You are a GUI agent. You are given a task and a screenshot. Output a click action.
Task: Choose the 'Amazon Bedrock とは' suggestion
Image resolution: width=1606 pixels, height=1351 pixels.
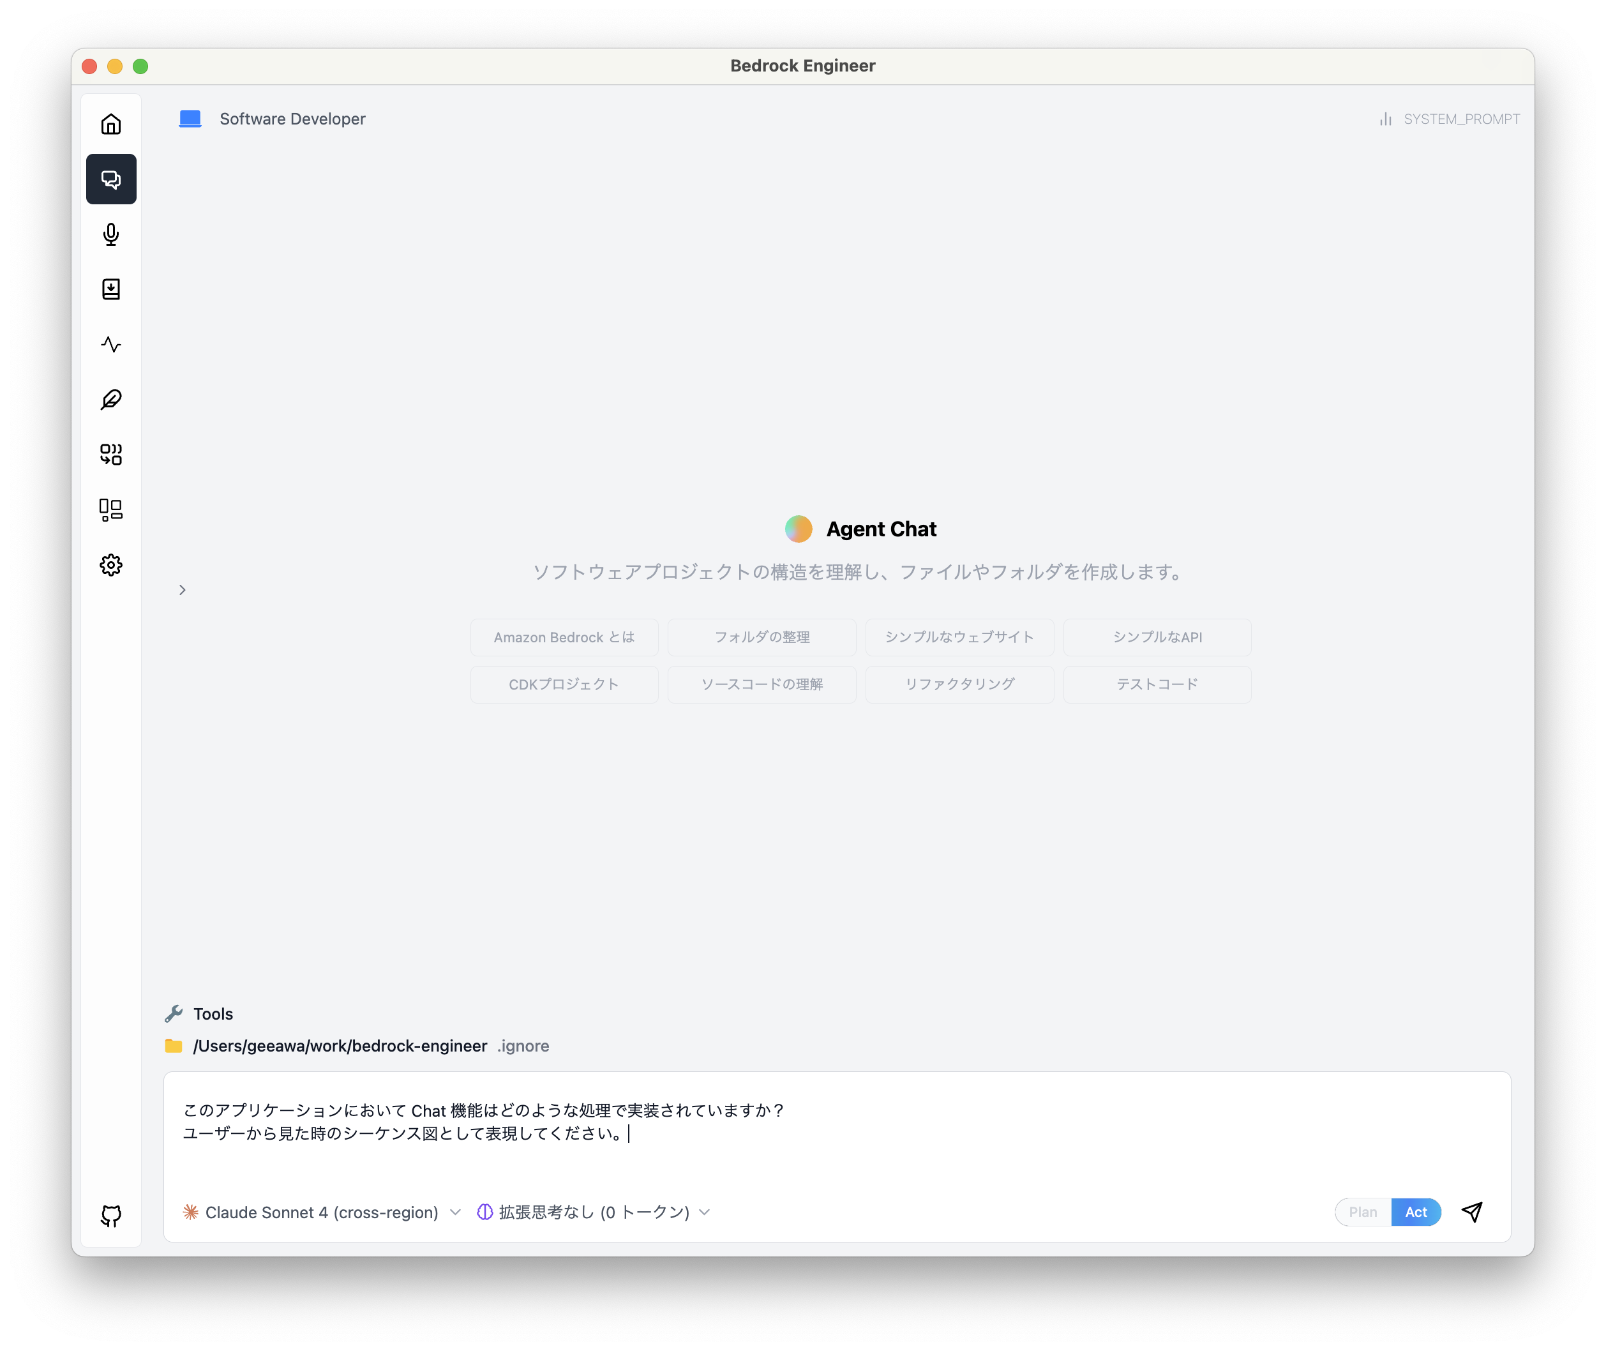point(564,637)
